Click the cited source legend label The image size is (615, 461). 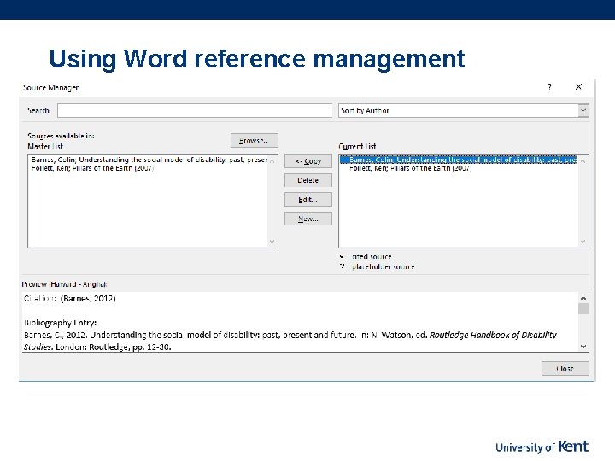pos(372,256)
